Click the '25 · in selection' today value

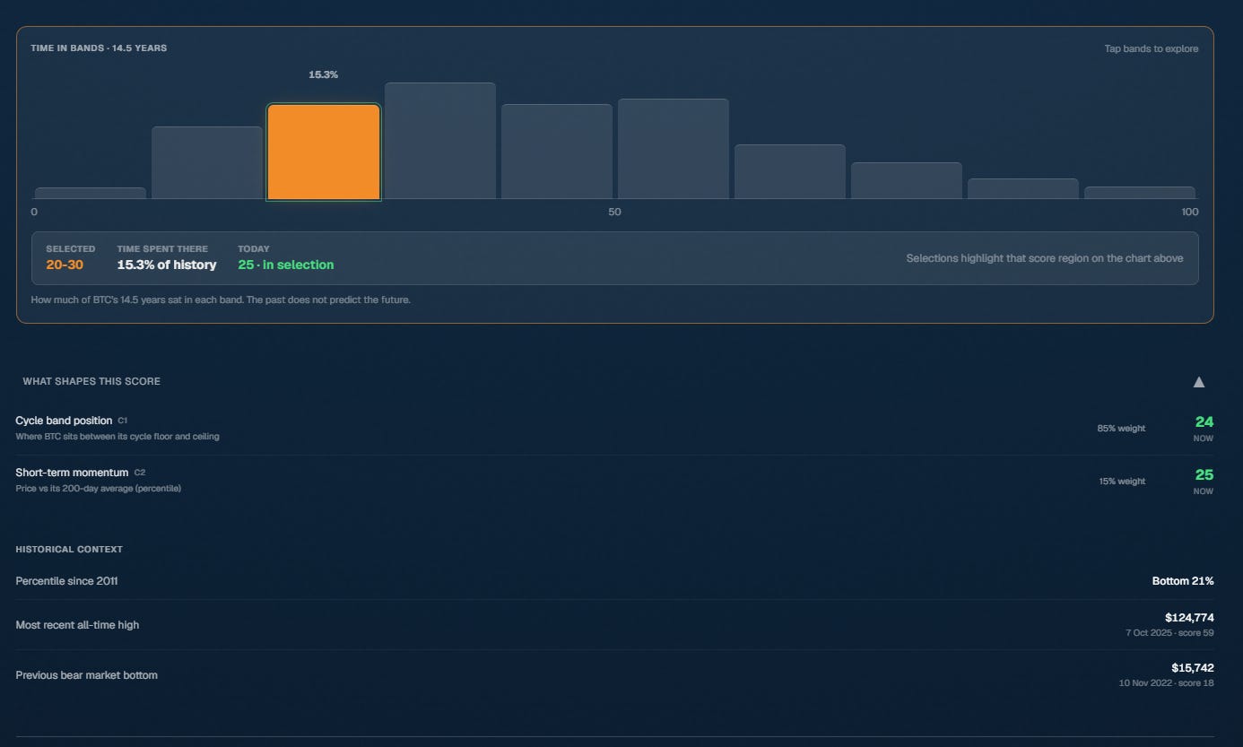[x=286, y=265]
